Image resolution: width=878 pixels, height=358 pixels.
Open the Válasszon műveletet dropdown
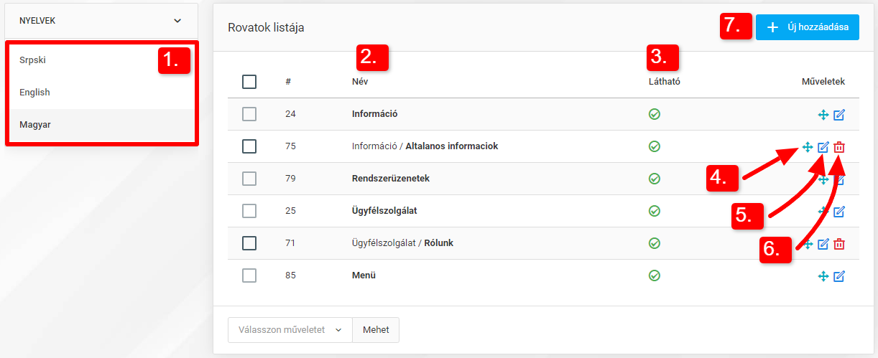pos(290,330)
